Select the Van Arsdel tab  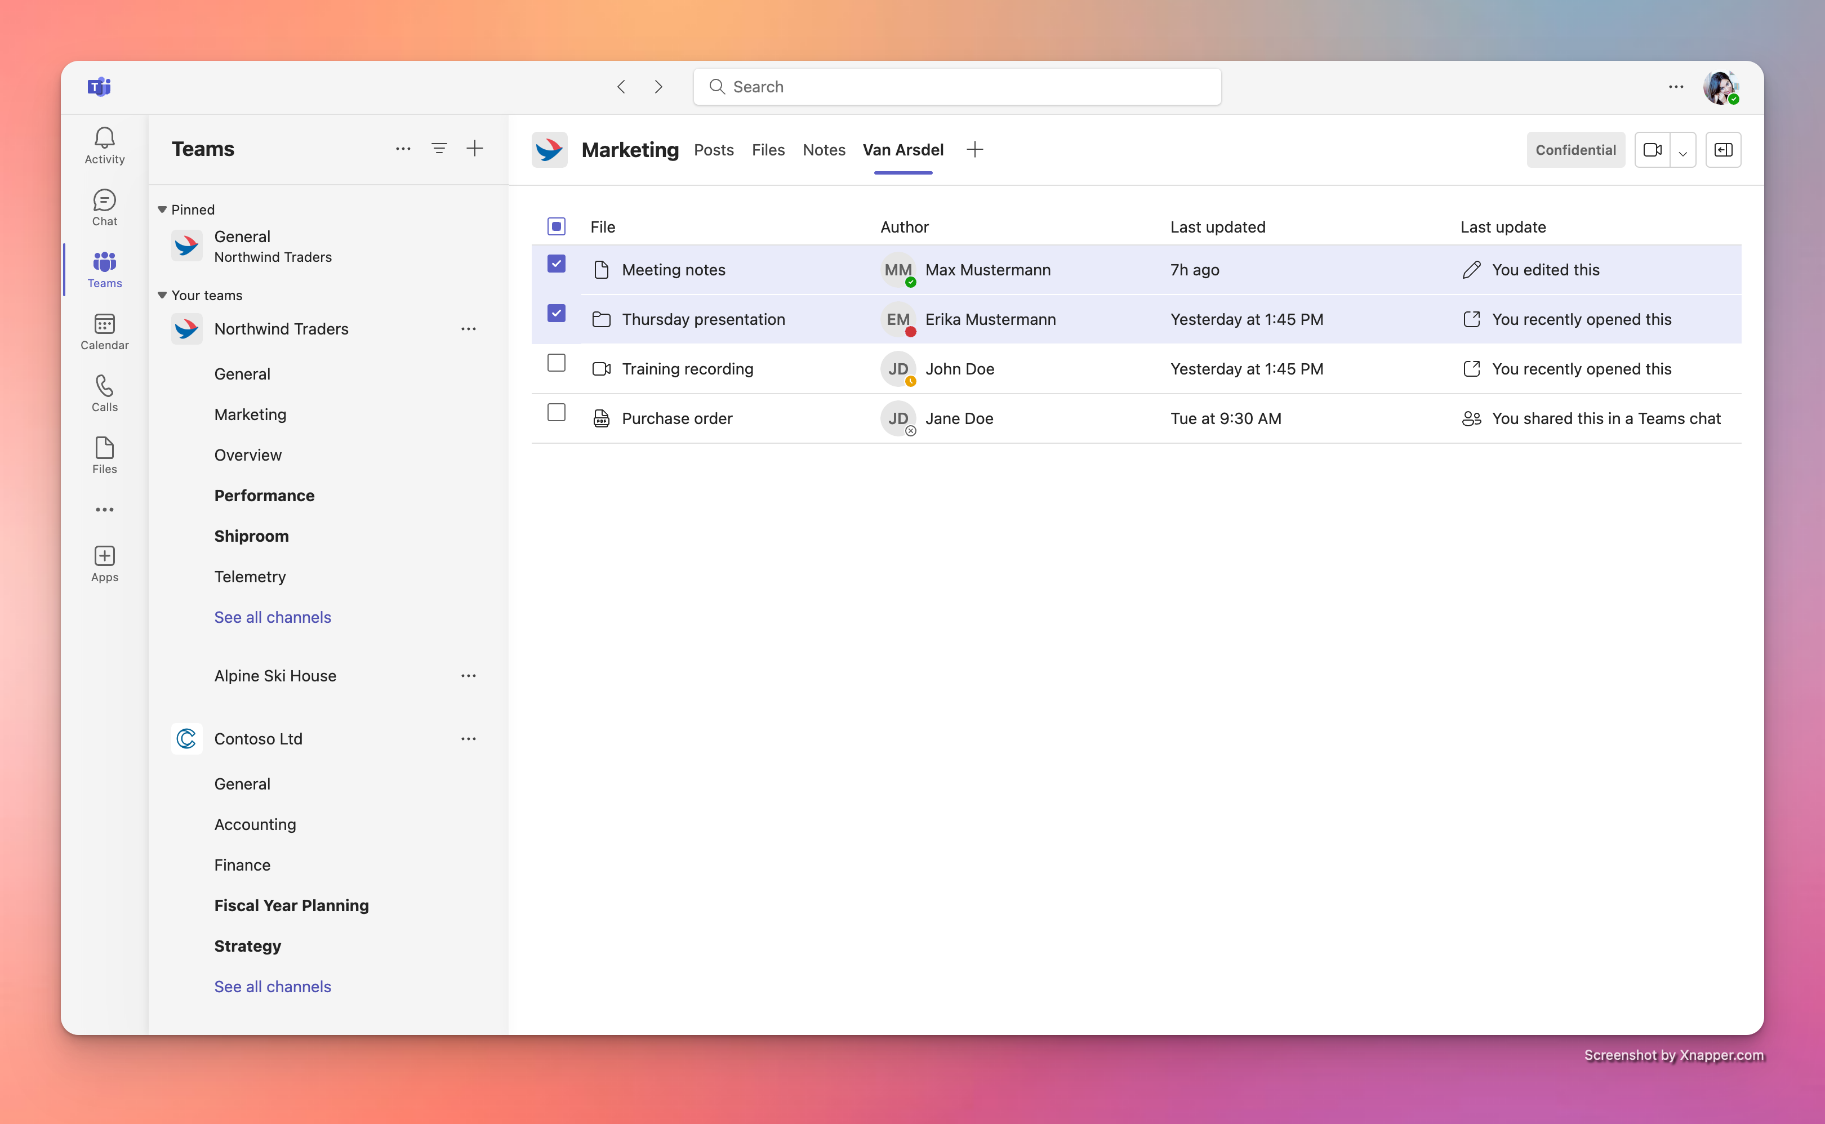903,150
